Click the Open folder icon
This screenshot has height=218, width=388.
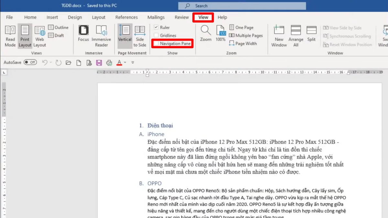[68, 62]
